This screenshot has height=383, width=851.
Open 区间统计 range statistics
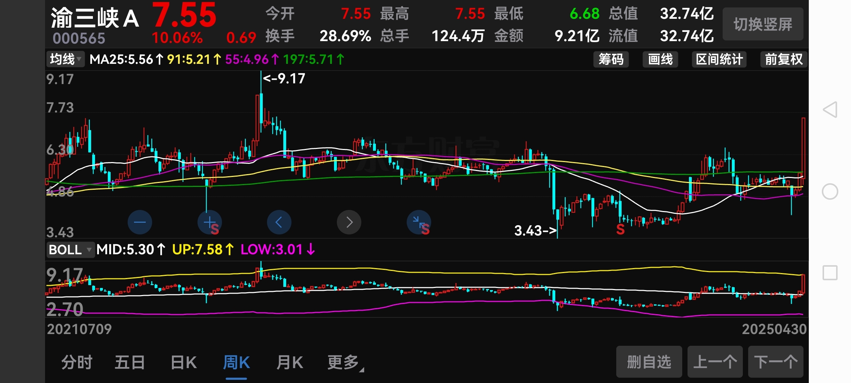click(x=719, y=59)
